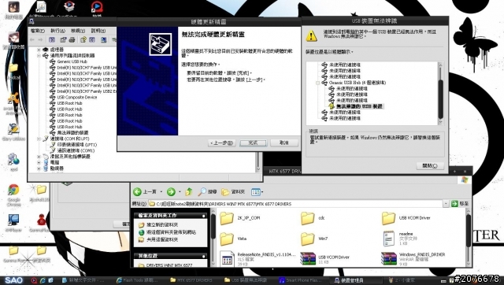Open the Views dropdown in Explorer toolbar
Screen dimensions: 504x285
(258, 192)
